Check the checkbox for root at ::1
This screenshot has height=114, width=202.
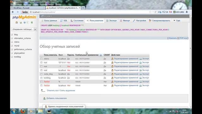[x=41, y=66]
